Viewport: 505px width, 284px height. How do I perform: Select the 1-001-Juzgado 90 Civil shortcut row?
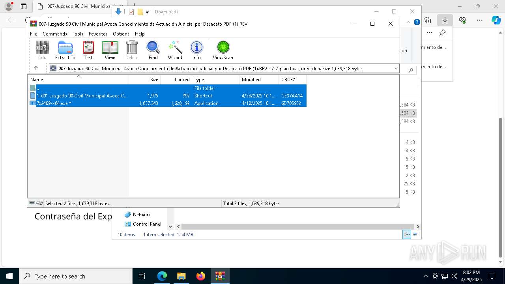[167, 96]
